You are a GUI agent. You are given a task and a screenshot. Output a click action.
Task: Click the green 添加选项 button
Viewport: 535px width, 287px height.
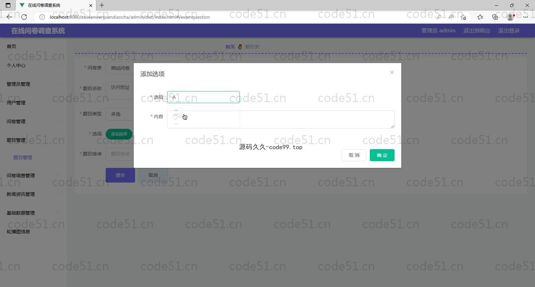119,134
